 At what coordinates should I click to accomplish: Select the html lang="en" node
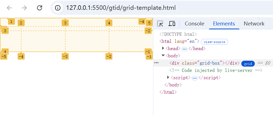[179, 41]
